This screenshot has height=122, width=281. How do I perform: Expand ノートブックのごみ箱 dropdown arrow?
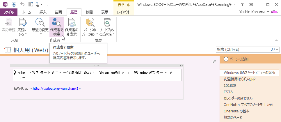click(x=114, y=34)
